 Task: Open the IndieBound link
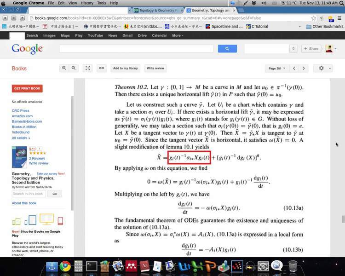(21, 132)
